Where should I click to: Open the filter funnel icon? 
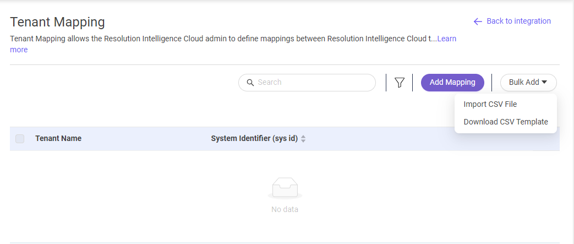400,83
